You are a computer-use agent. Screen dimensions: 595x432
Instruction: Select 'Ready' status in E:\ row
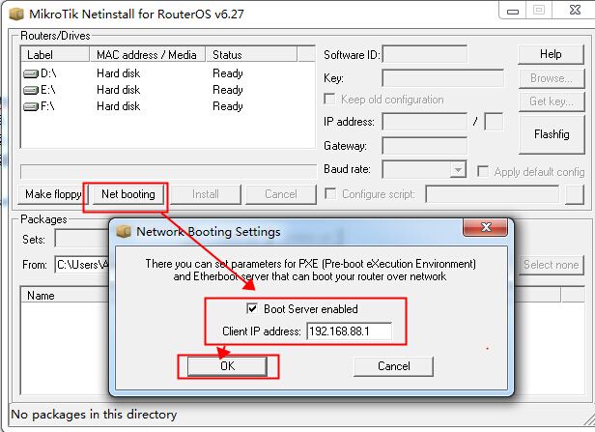pyautogui.click(x=228, y=90)
